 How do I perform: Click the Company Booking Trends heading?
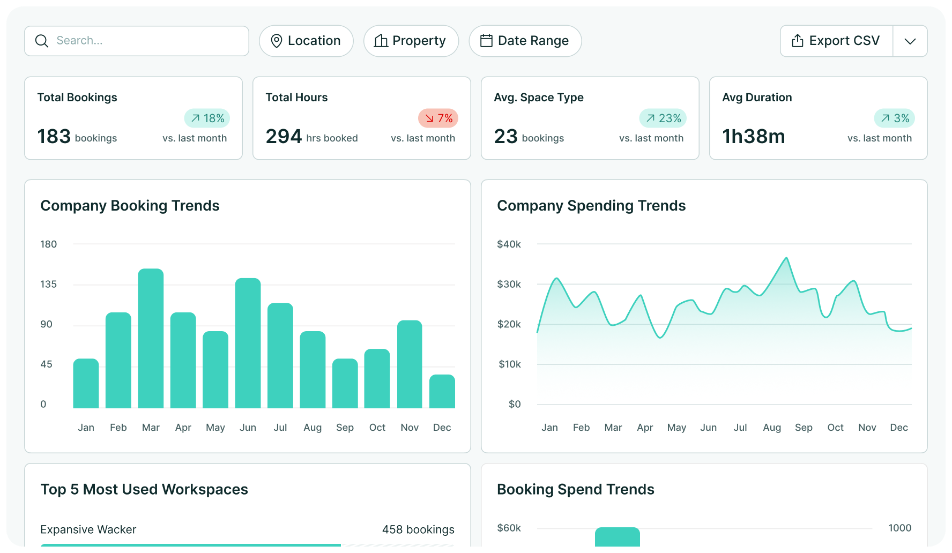pos(130,206)
